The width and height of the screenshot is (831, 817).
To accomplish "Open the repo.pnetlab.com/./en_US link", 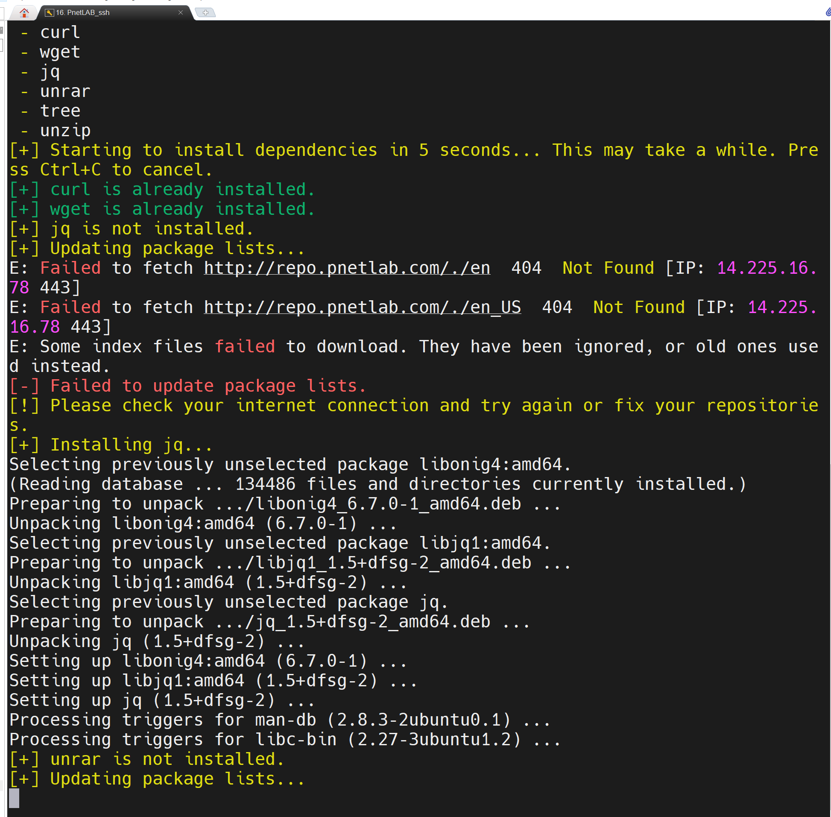I will (362, 307).
